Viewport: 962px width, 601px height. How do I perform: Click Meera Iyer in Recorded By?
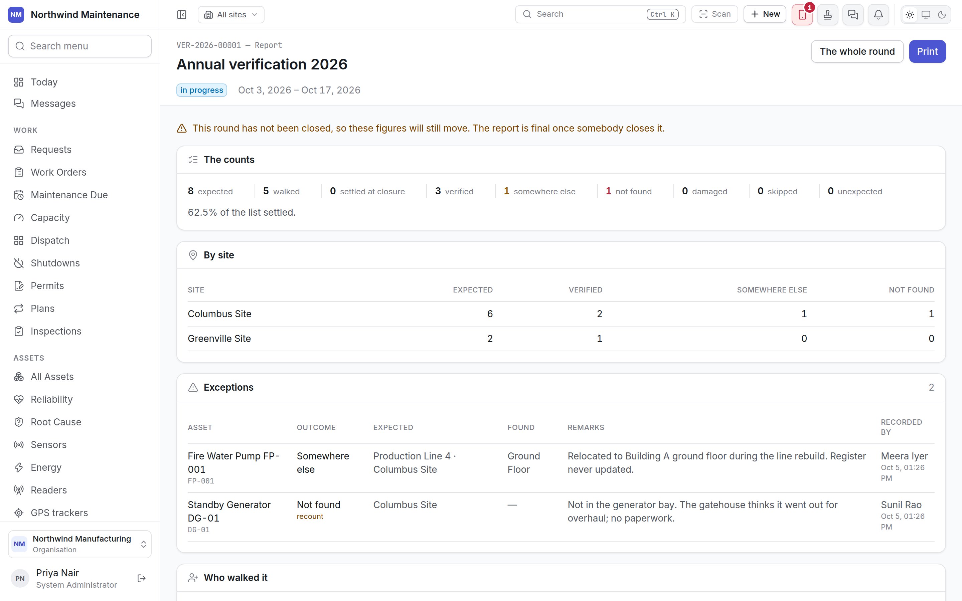coord(904,456)
